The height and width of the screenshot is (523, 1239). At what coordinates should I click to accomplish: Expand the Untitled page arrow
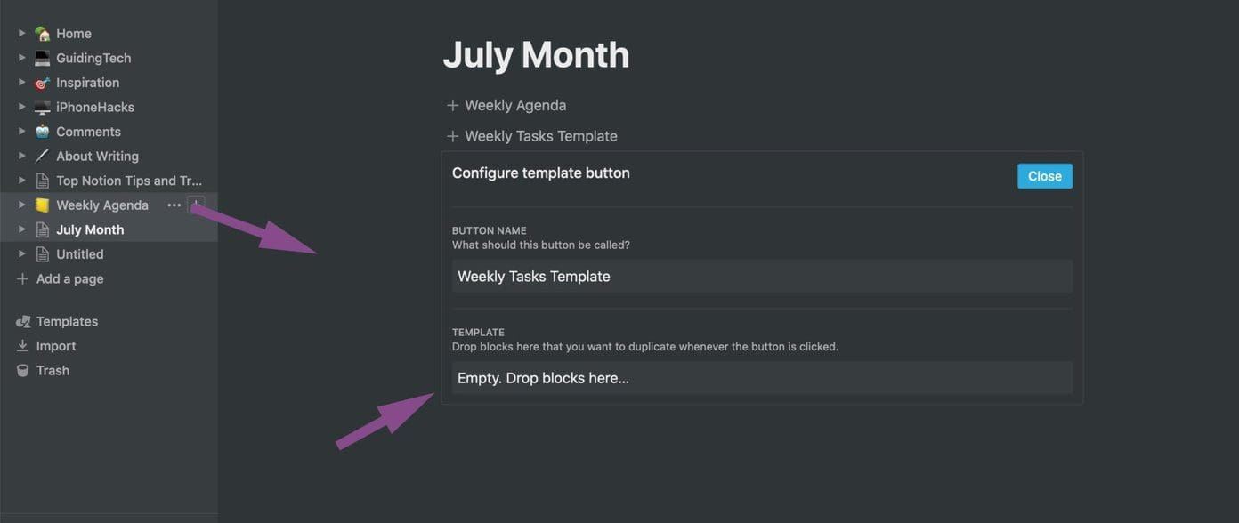22,253
